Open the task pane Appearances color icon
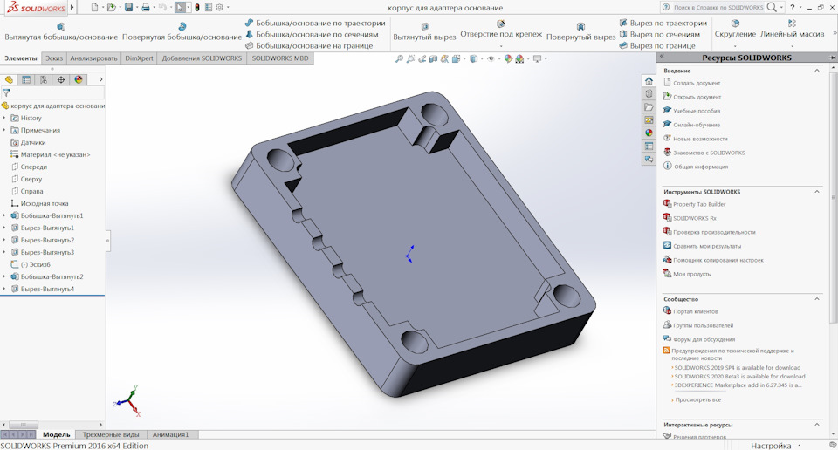The width and height of the screenshot is (838, 450). coord(649,133)
